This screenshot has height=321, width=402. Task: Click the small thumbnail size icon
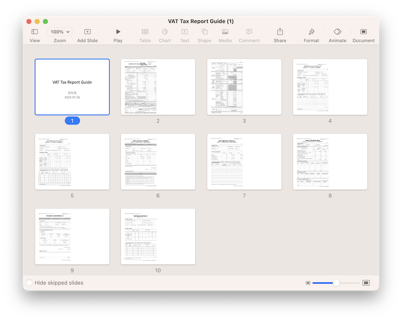click(308, 283)
